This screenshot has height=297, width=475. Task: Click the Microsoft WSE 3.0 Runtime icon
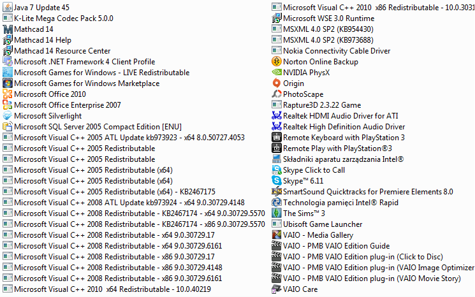click(x=276, y=18)
